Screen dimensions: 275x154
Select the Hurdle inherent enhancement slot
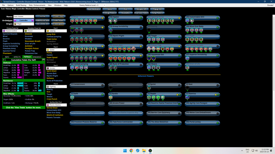[111, 97]
